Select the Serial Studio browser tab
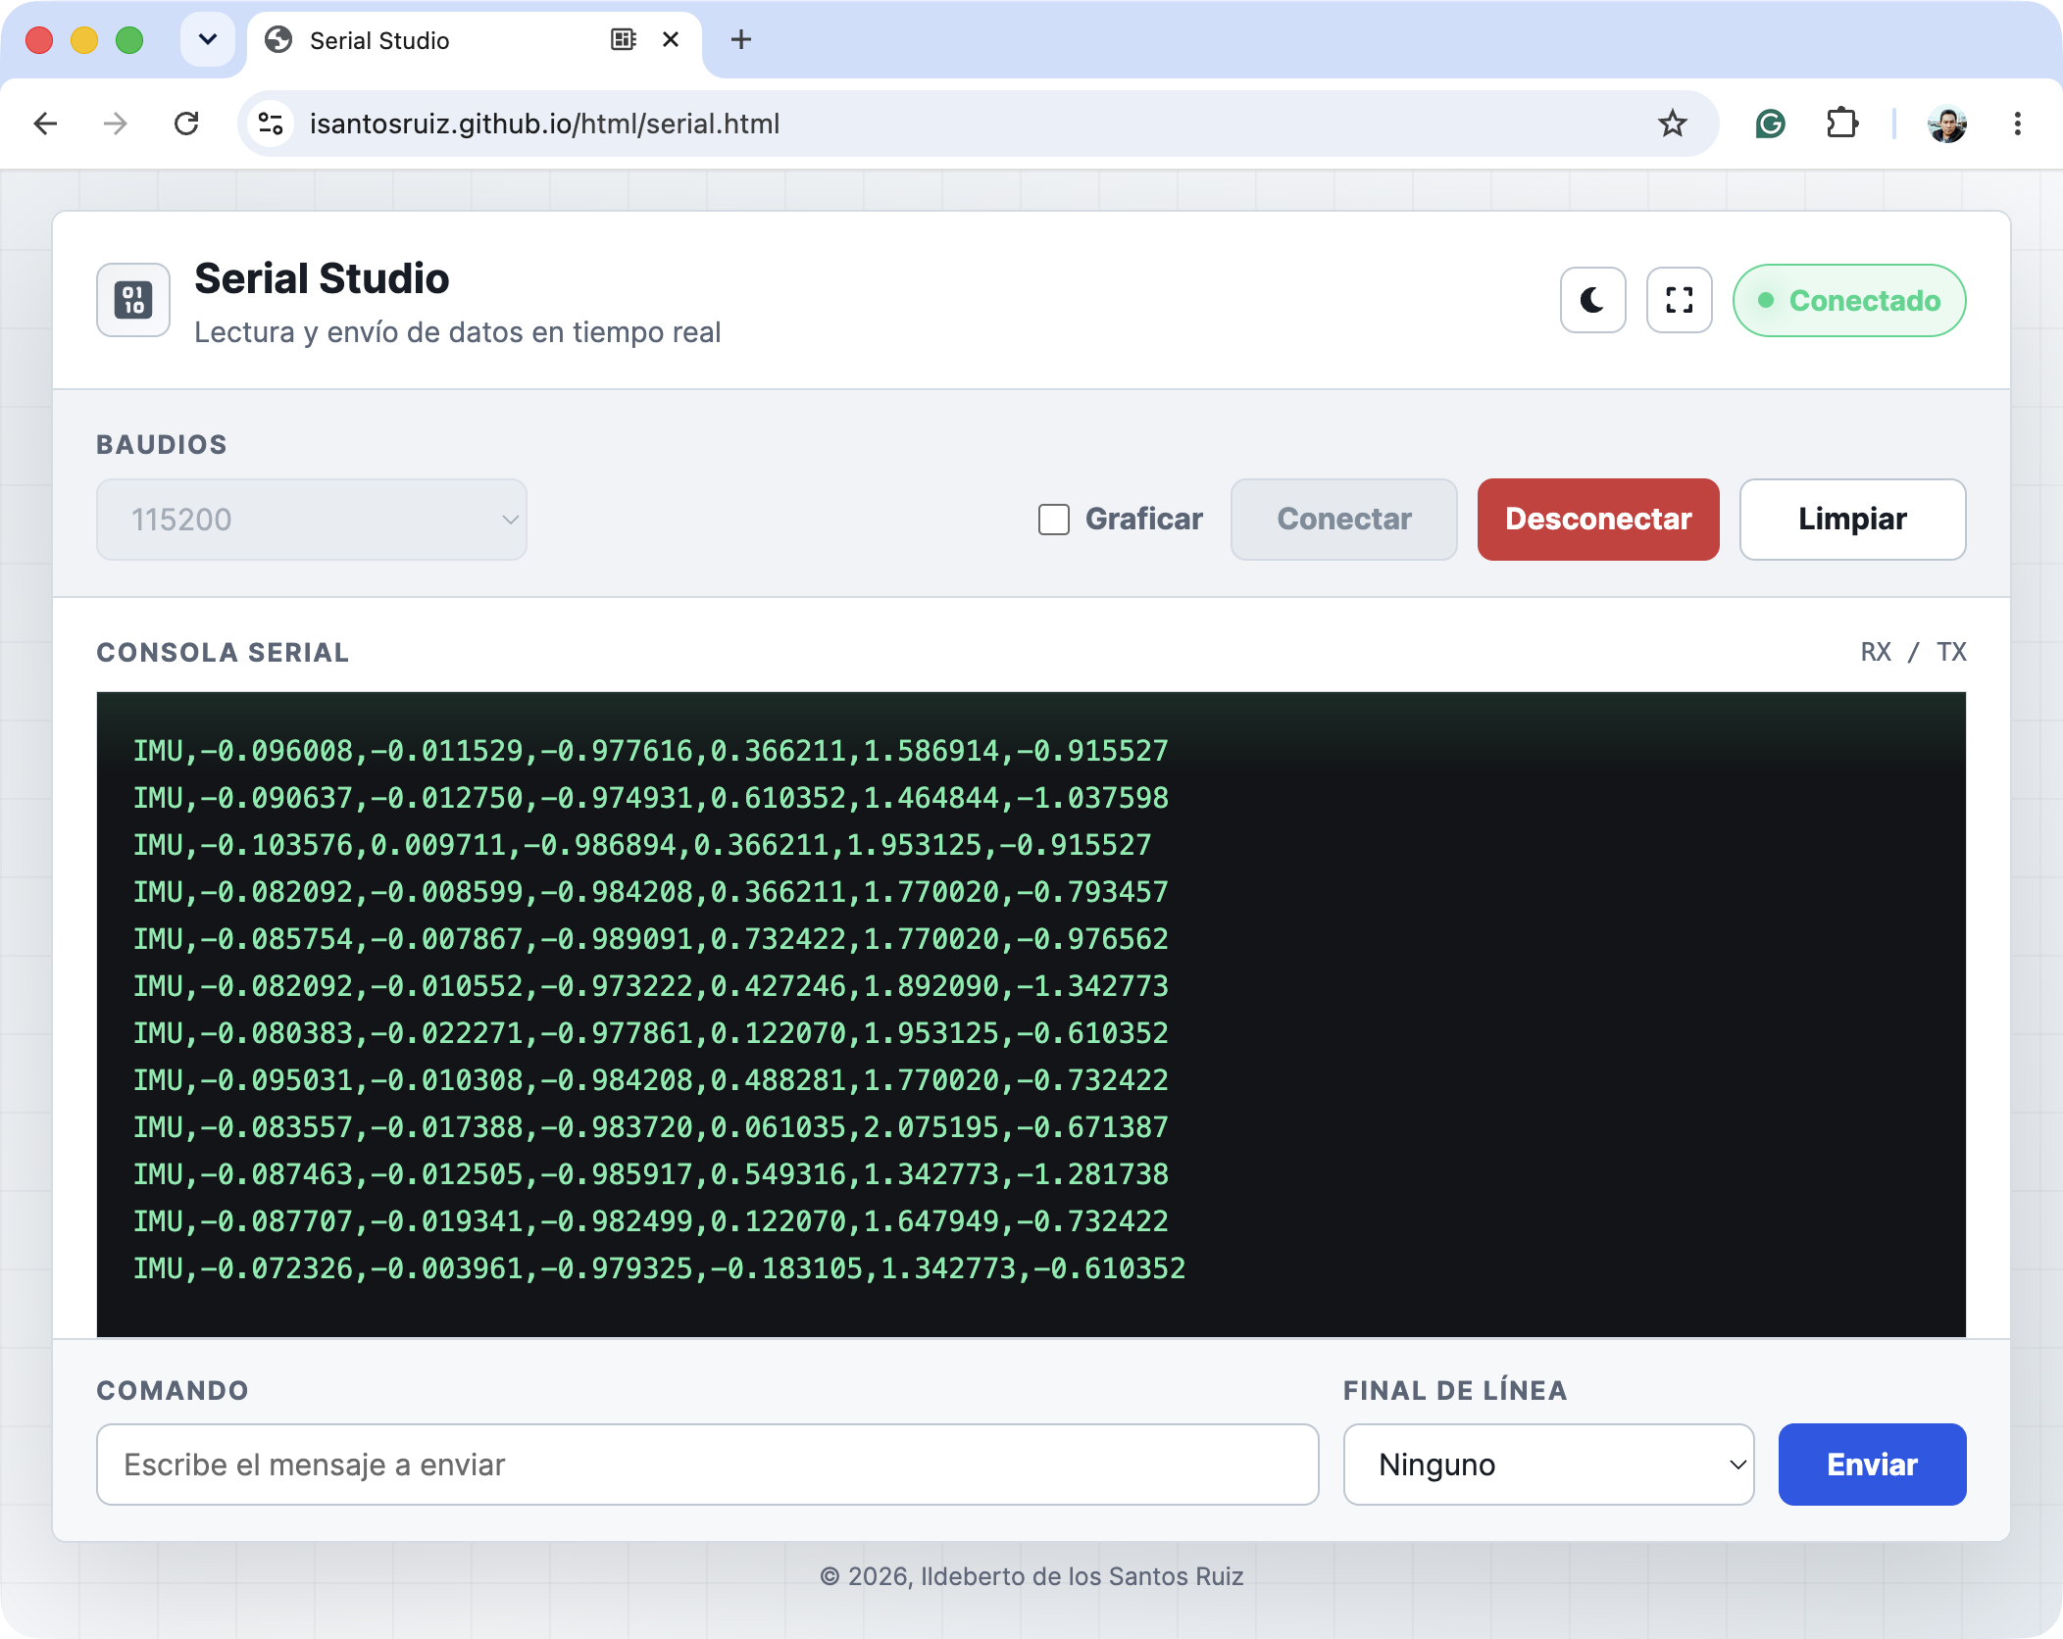Viewport: 2063px width, 1639px height. 475,41
